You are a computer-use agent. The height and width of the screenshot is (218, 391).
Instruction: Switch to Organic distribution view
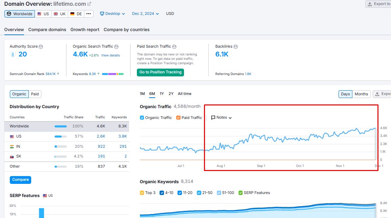click(x=19, y=94)
